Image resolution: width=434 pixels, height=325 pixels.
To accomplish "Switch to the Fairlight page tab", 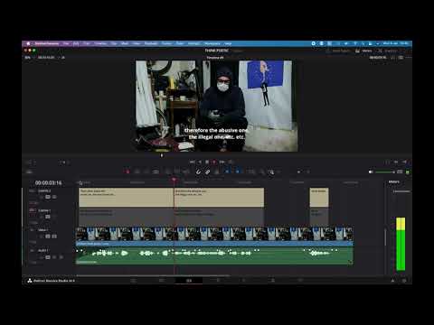I will point(273,281).
